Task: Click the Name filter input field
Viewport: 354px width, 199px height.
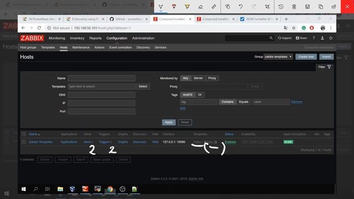Action: tap(102, 78)
